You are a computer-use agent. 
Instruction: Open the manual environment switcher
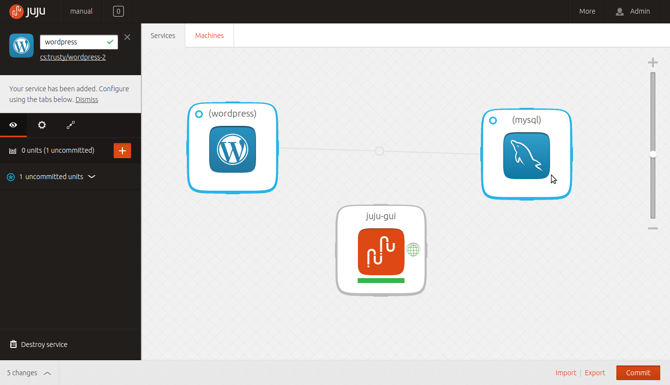[81, 11]
